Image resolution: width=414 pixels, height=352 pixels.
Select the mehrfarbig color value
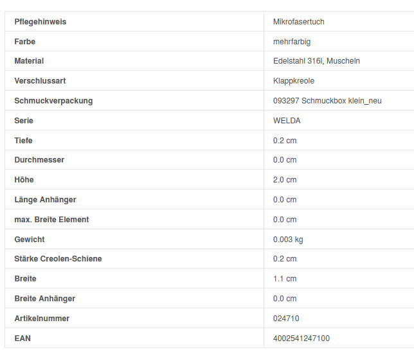292,42
